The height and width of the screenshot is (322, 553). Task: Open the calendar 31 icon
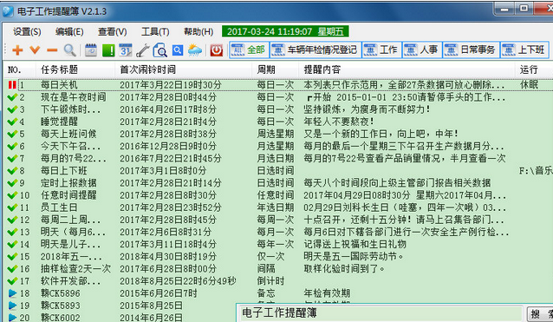[126, 50]
